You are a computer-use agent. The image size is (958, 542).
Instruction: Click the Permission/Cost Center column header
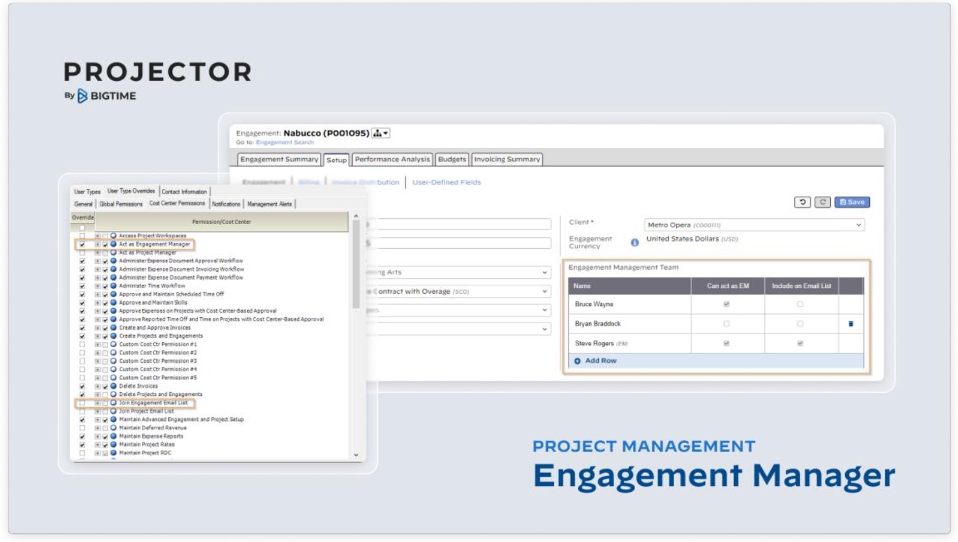click(x=222, y=221)
